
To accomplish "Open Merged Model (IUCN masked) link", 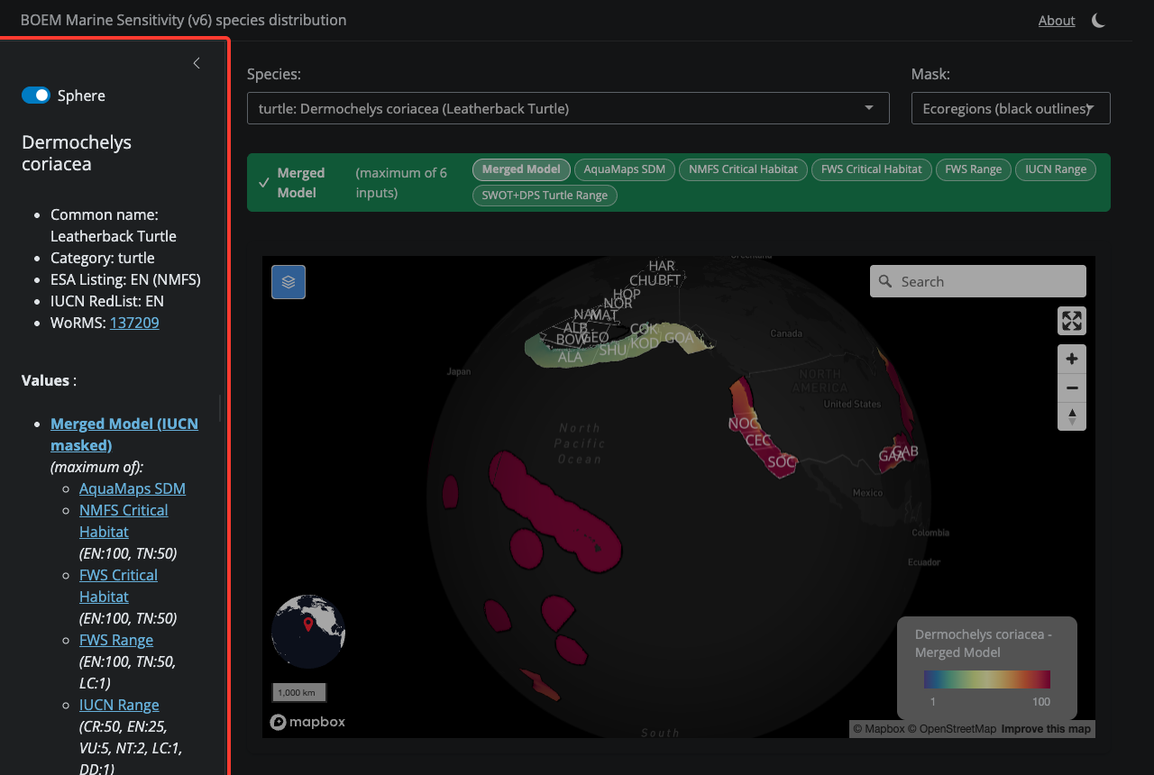I will pos(124,434).
